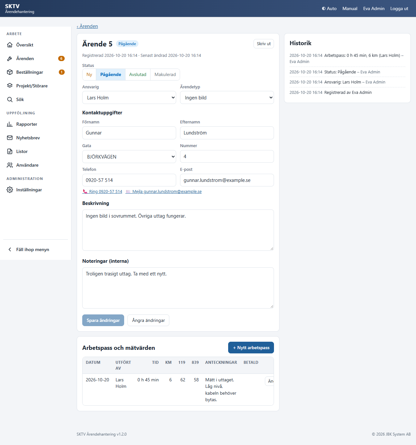
Task: Click the phone icon beside Ring 0920-57 514
Action: pyautogui.click(x=85, y=192)
